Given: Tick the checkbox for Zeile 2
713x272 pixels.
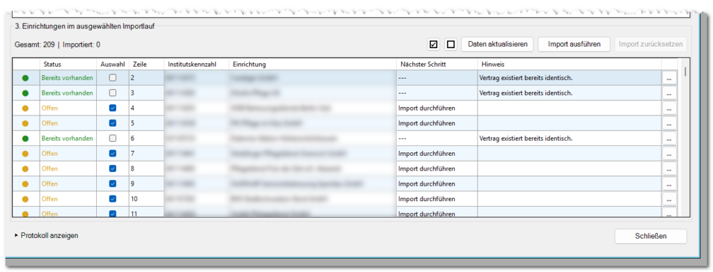Looking at the screenshot, I should pos(113,78).
